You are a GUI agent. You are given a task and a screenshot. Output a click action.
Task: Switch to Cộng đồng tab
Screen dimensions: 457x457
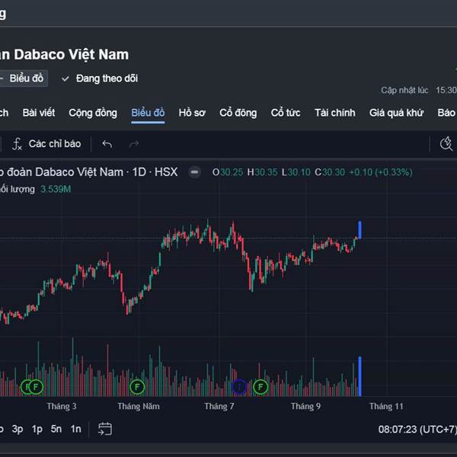(x=93, y=113)
